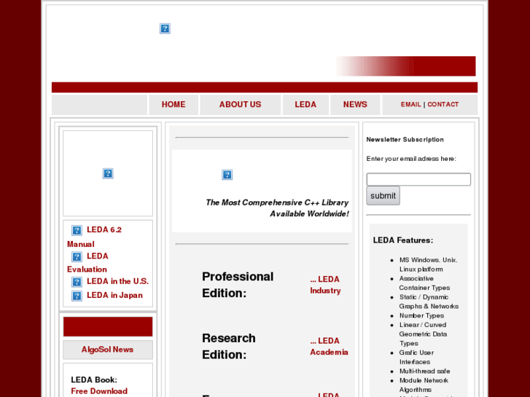Image resolution: width=530 pixels, height=397 pixels.
Task: Open the ... LEDA Academia link
Action: [x=329, y=346]
